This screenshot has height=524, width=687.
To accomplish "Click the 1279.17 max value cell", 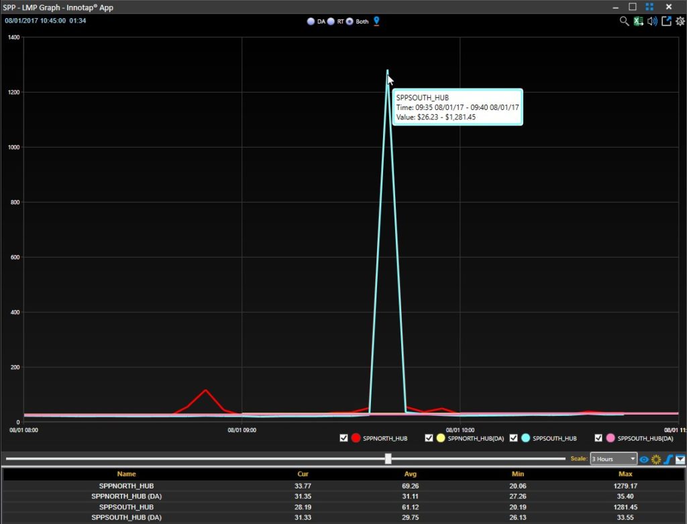I will (625, 486).
